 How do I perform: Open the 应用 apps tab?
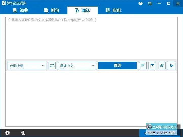113,10
